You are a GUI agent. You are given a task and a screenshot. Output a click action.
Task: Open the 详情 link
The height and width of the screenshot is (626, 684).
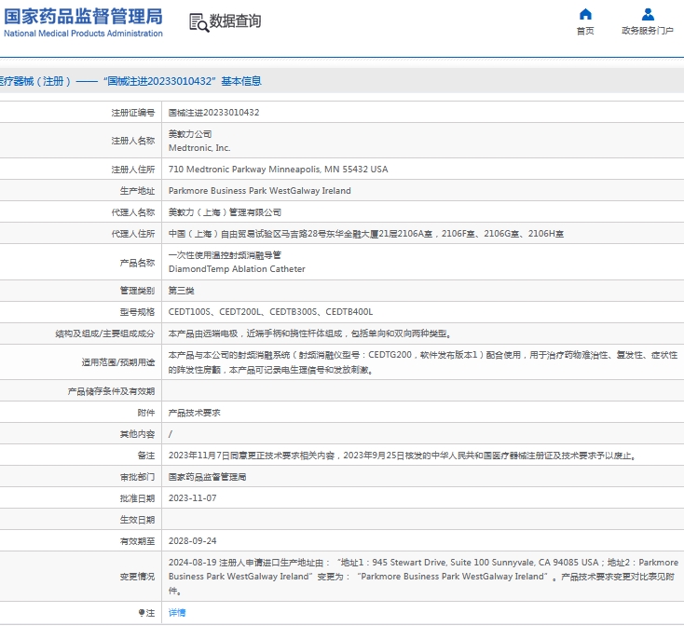177,612
